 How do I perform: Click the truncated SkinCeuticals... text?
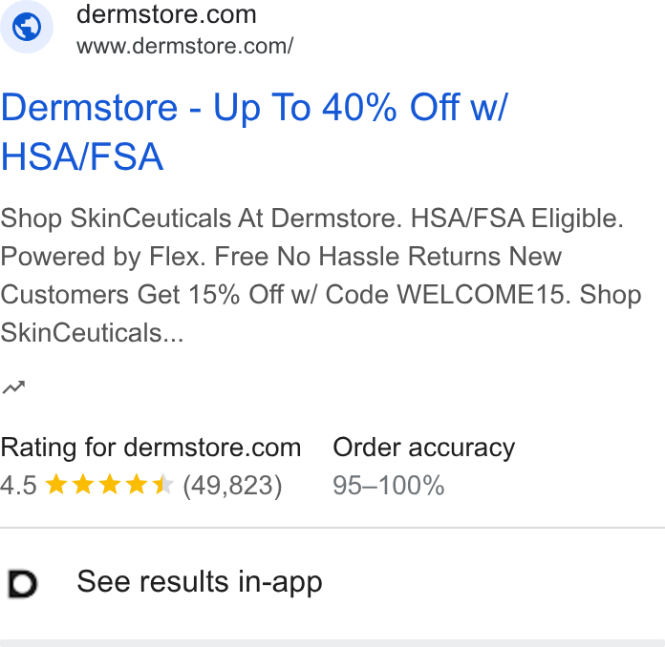[x=92, y=333]
